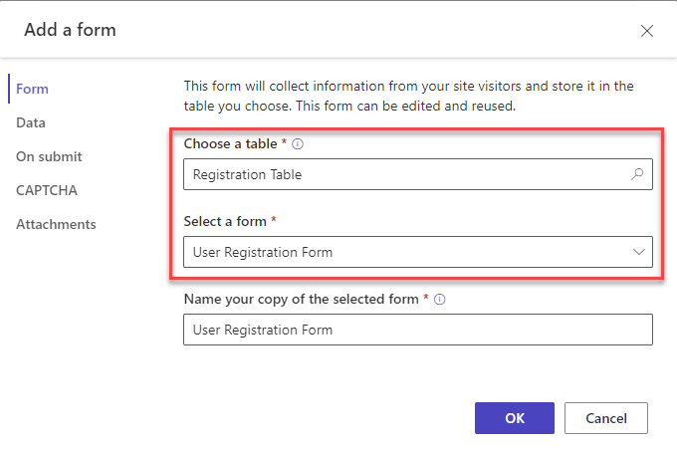Image resolution: width=677 pixels, height=451 pixels.
Task: Click the Name your copy label text
Action: (302, 299)
